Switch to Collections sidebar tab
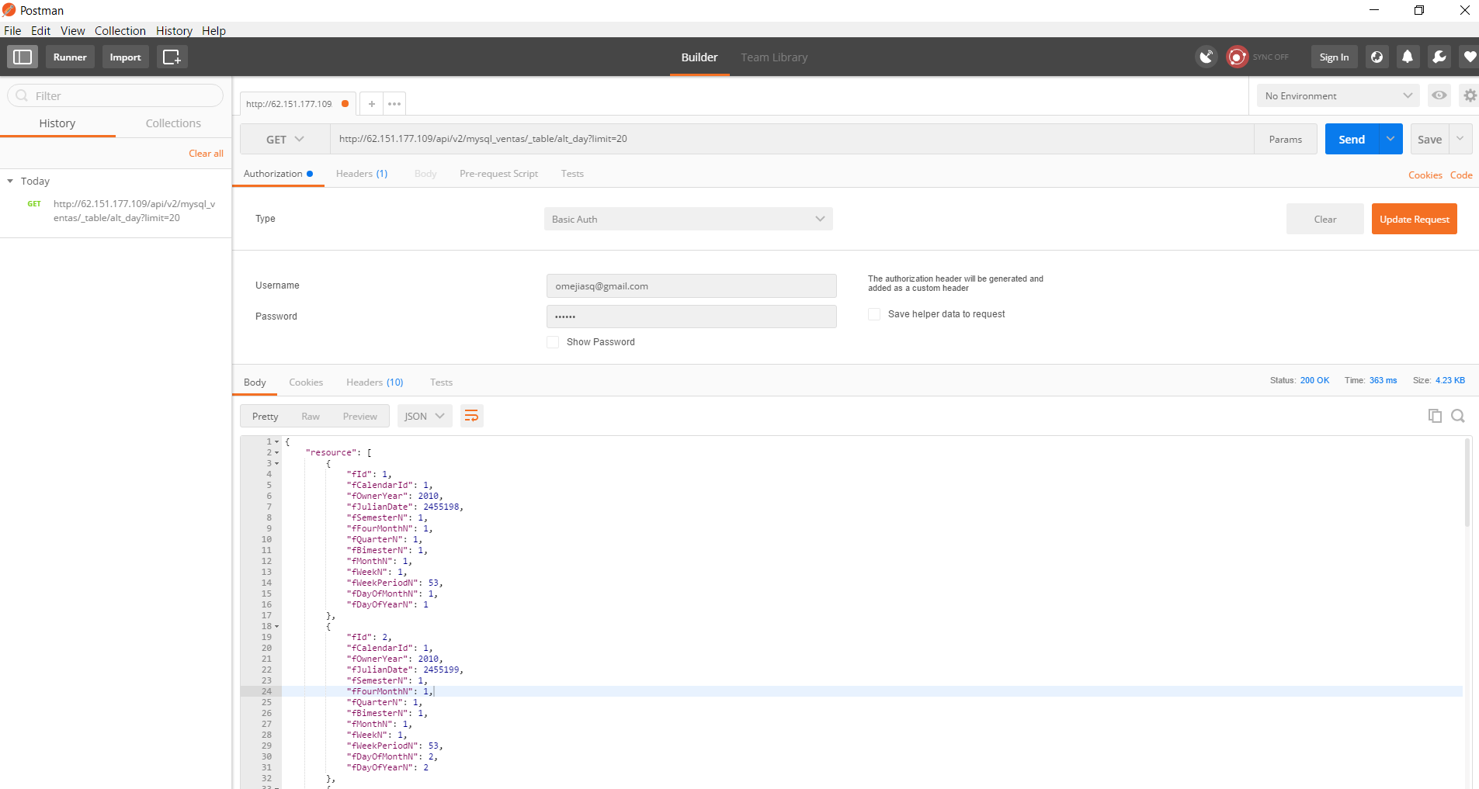This screenshot has height=789, width=1479. pos(173,123)
